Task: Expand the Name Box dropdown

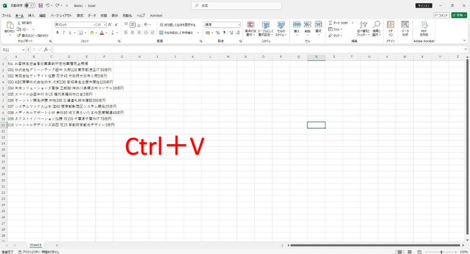Action: 23,50
